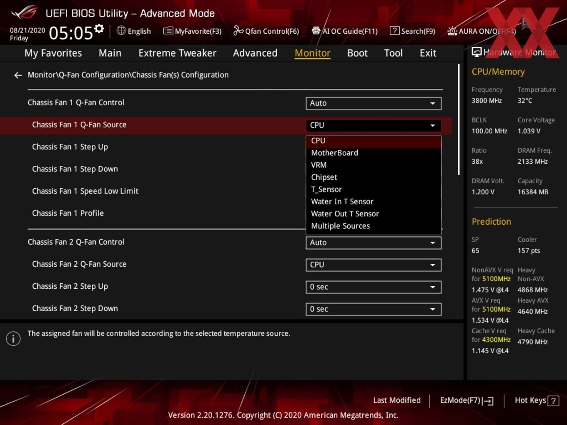Choose T_Sensor as temperature source
This screenshot has width=567, height=425.
point(374,189)
